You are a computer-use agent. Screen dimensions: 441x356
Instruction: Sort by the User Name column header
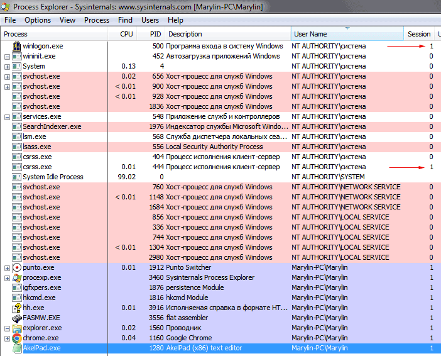[x=310, y=34]
